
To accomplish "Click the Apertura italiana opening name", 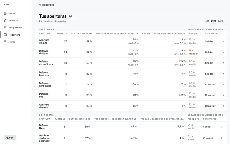I will pyautogui.click(x=44, y=41).
